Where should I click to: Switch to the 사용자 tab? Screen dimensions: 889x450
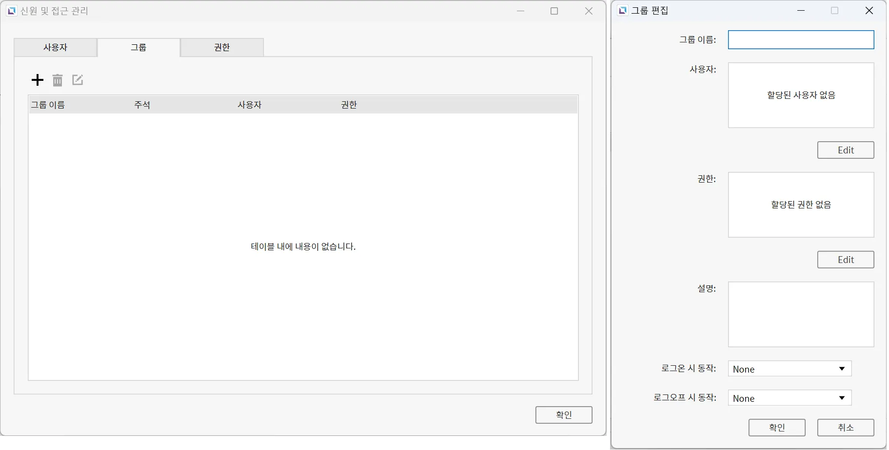click(x=56, y=48)
